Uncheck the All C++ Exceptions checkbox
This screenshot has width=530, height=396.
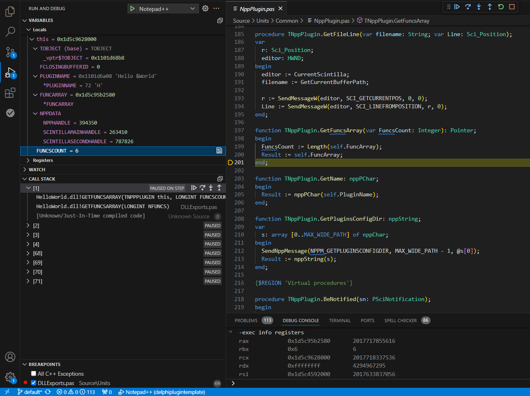(33, 373)
